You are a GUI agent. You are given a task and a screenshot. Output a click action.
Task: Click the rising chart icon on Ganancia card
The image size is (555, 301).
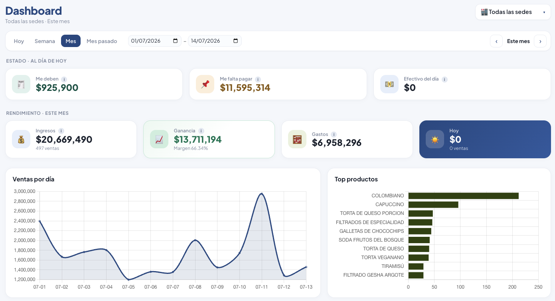(159, 140)
